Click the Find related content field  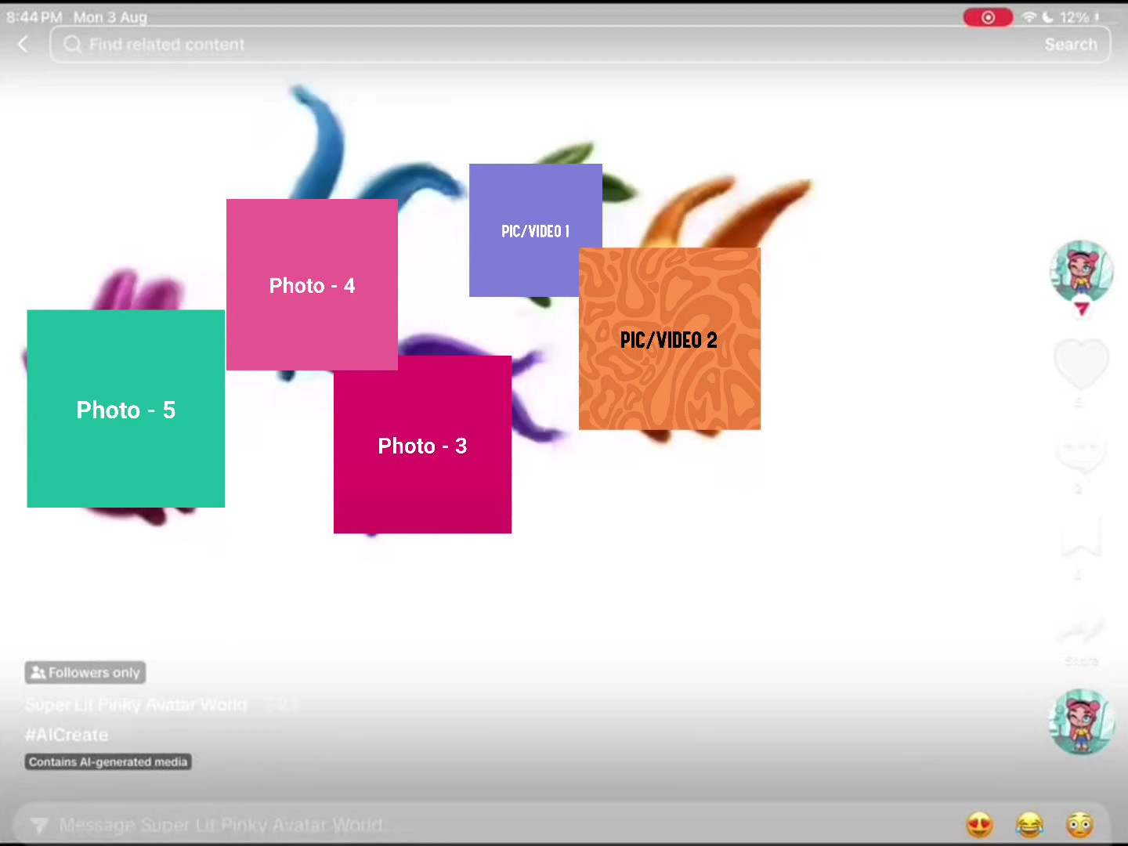580,45
